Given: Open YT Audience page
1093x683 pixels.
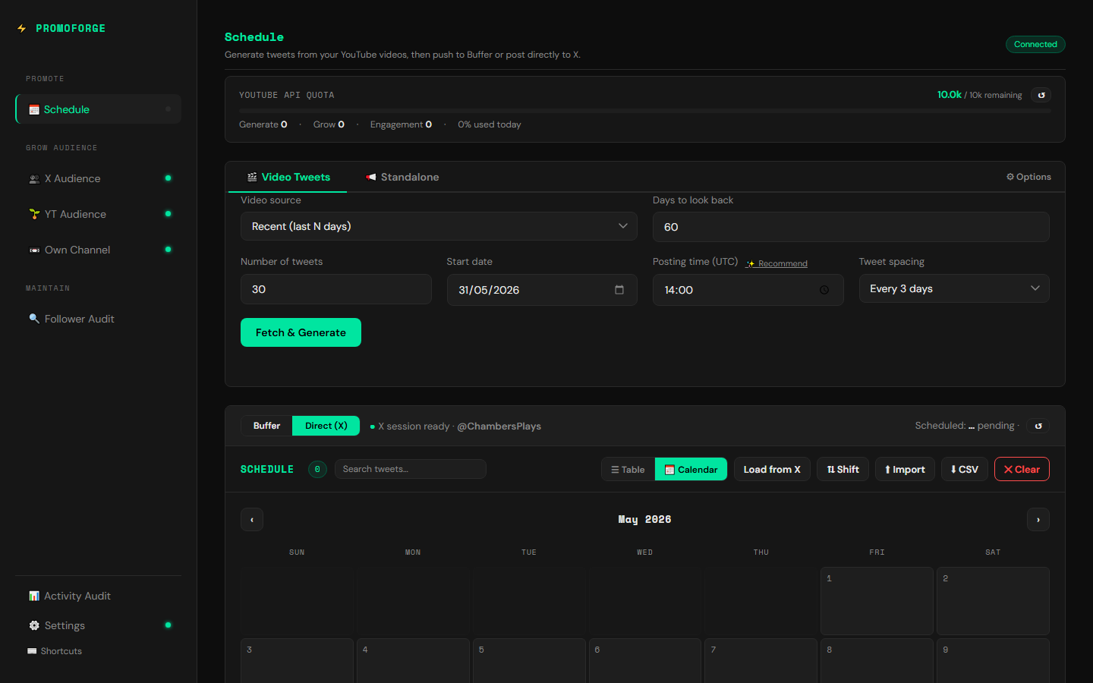Looking at the screenshot, I should tap(98, 214).
